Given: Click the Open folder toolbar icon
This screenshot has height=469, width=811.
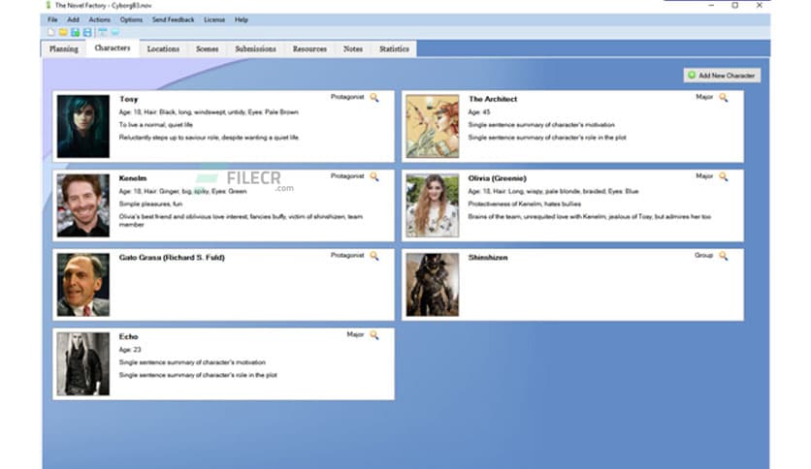Looking at the screenshot, I should click(x=63, y=33).
